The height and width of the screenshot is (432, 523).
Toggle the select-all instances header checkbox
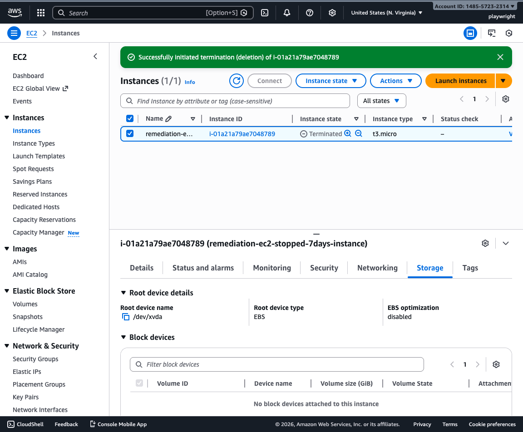coord(130,118)
